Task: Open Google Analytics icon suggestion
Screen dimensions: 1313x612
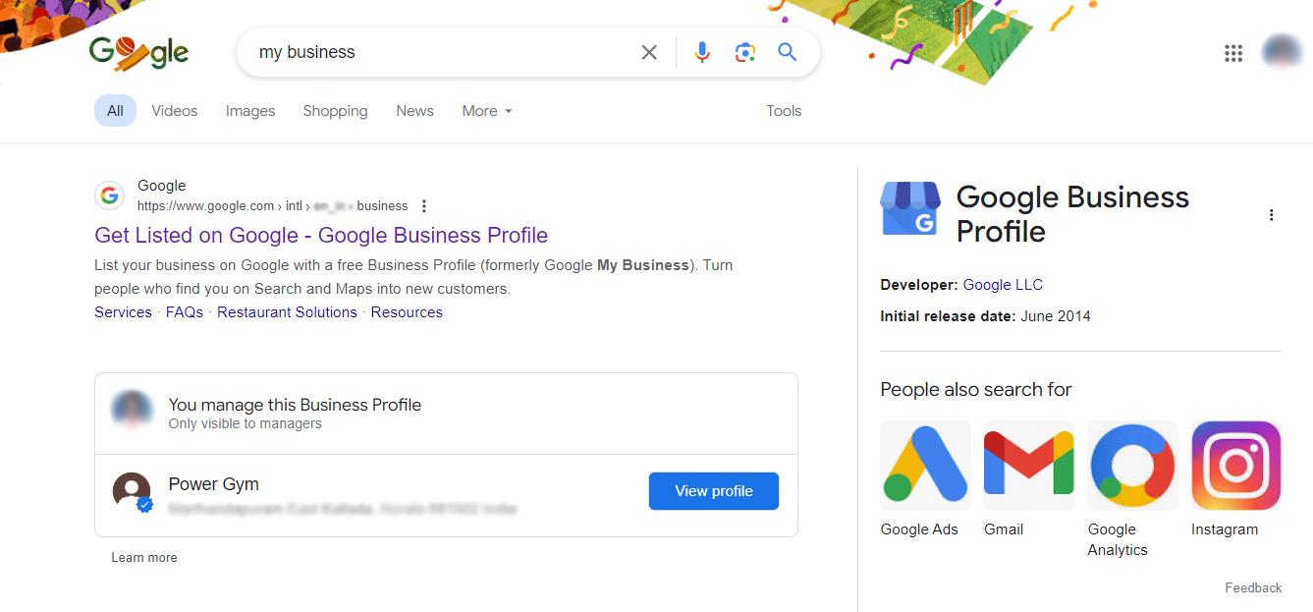Action: tap(1132, 466)
